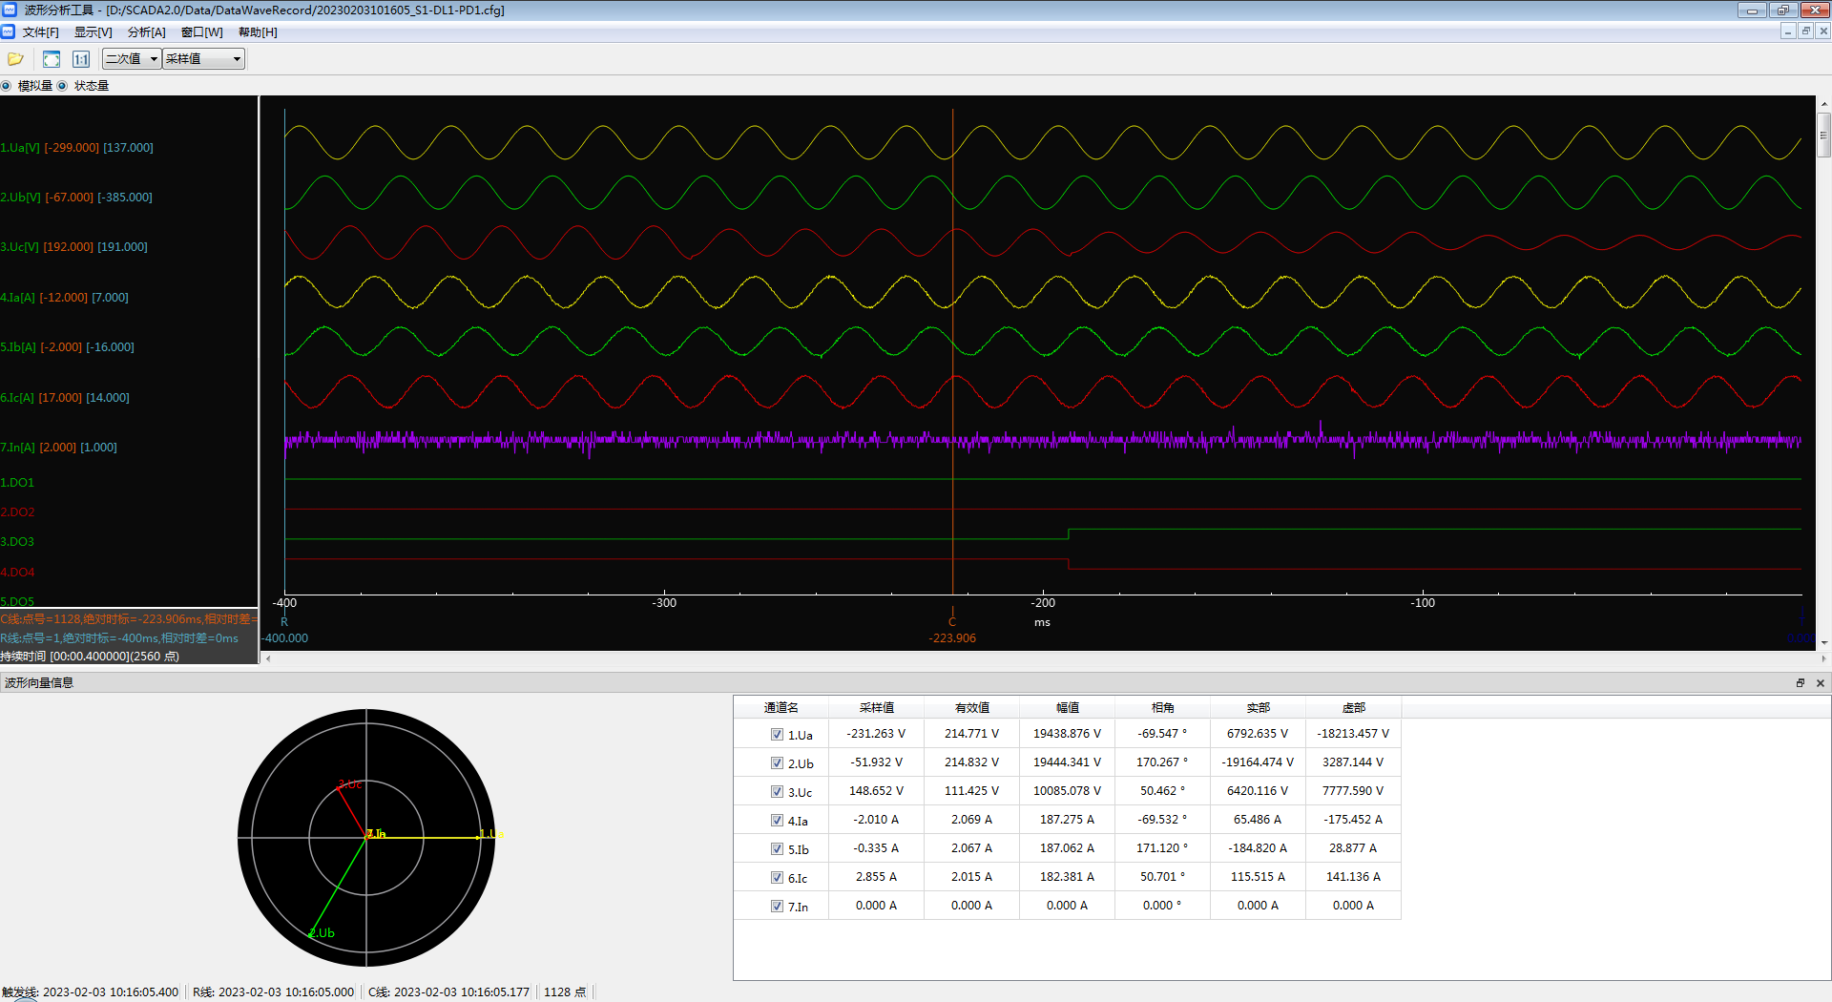Toggle the 3.Uc channel checkbox
The height and width of the screenshot is (1002, 1832).
click(x=777, y=792)
